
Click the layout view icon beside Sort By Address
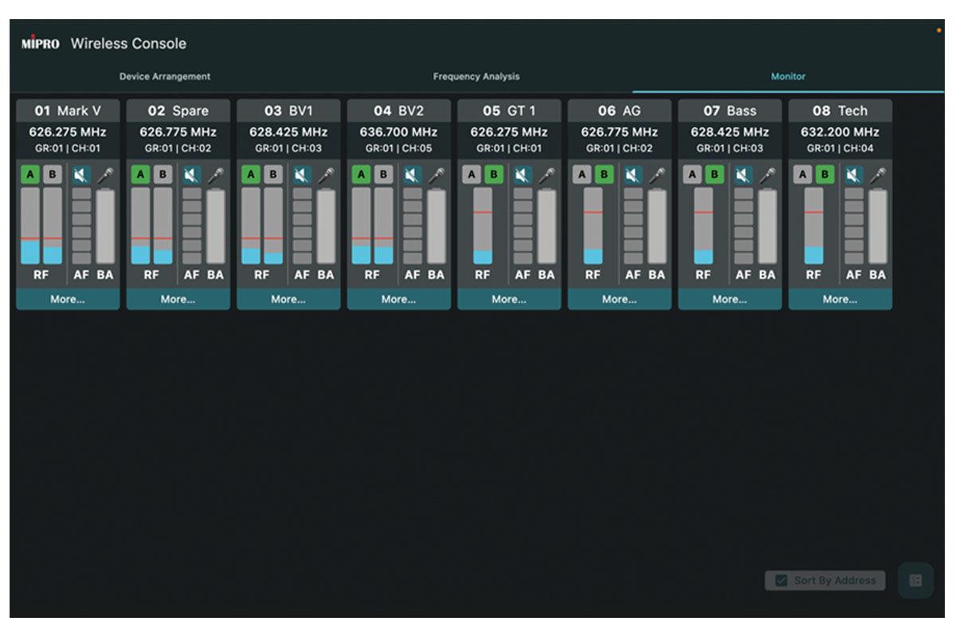pos(915,580)
